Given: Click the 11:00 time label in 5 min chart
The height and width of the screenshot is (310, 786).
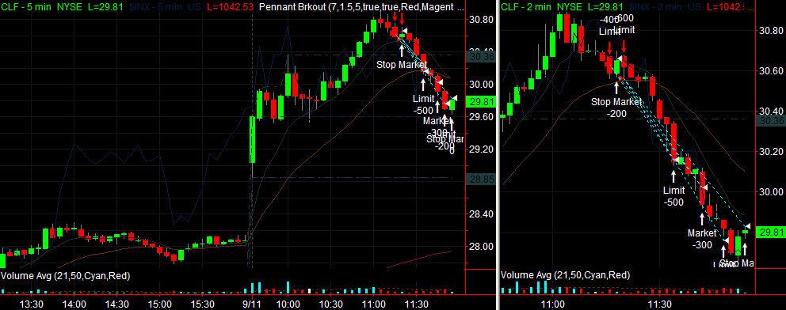Looking at the screenshot, I should (x=374, y=304).
